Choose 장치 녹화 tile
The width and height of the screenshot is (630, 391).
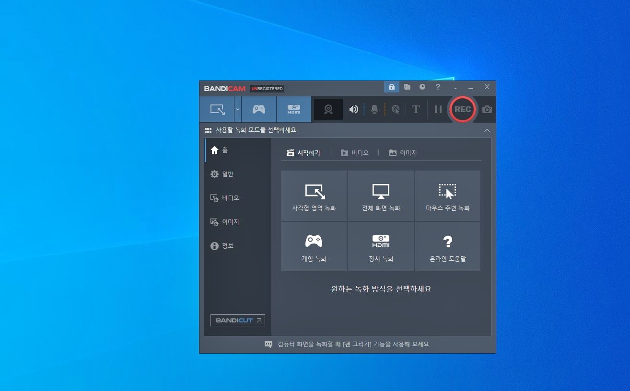(381, 247)
